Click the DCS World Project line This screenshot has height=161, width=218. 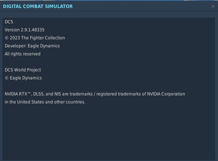(23, 70)
